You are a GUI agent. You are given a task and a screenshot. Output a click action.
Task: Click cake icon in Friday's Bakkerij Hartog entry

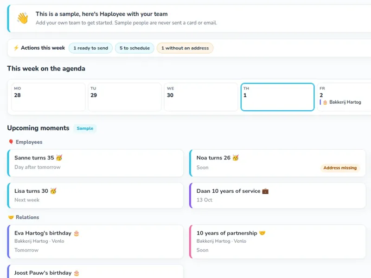point(325,102)
